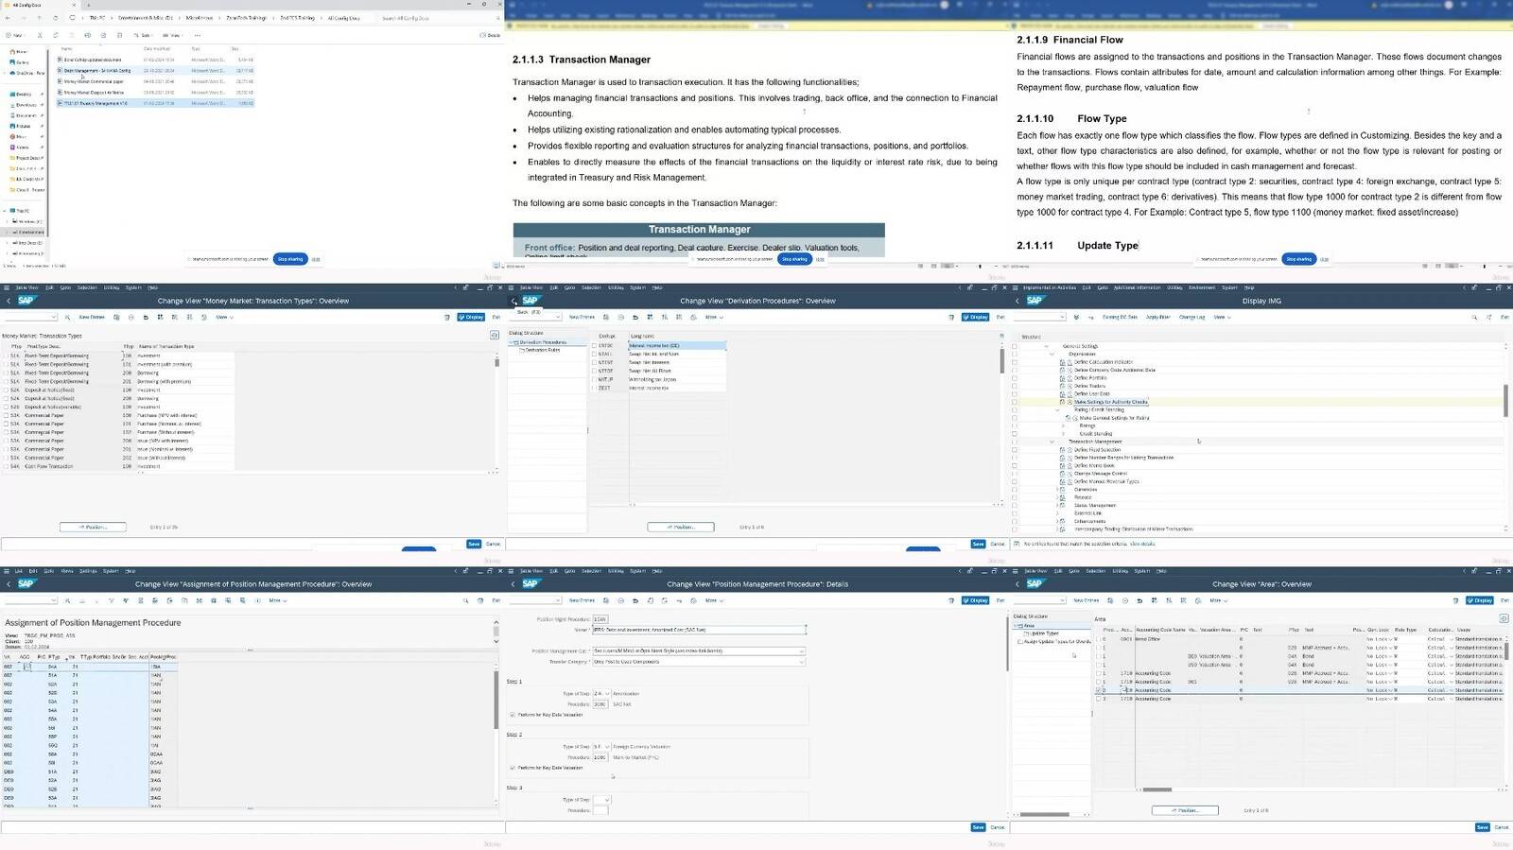Viewport: 1513px width, 850px height.
Task: Click the search icon in Display IMG toolbar
Action: 1474,318
